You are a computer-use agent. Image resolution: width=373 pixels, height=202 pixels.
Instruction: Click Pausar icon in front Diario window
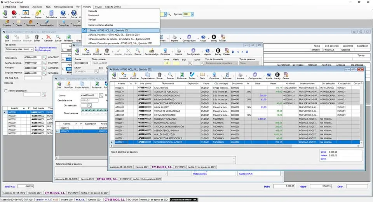286,76
